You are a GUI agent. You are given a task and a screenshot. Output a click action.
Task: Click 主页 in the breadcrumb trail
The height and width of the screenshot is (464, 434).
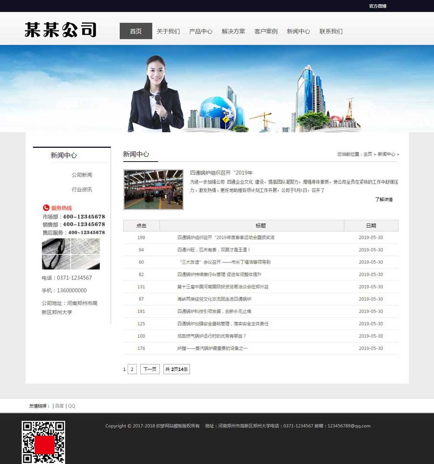(x=368, y=154)
